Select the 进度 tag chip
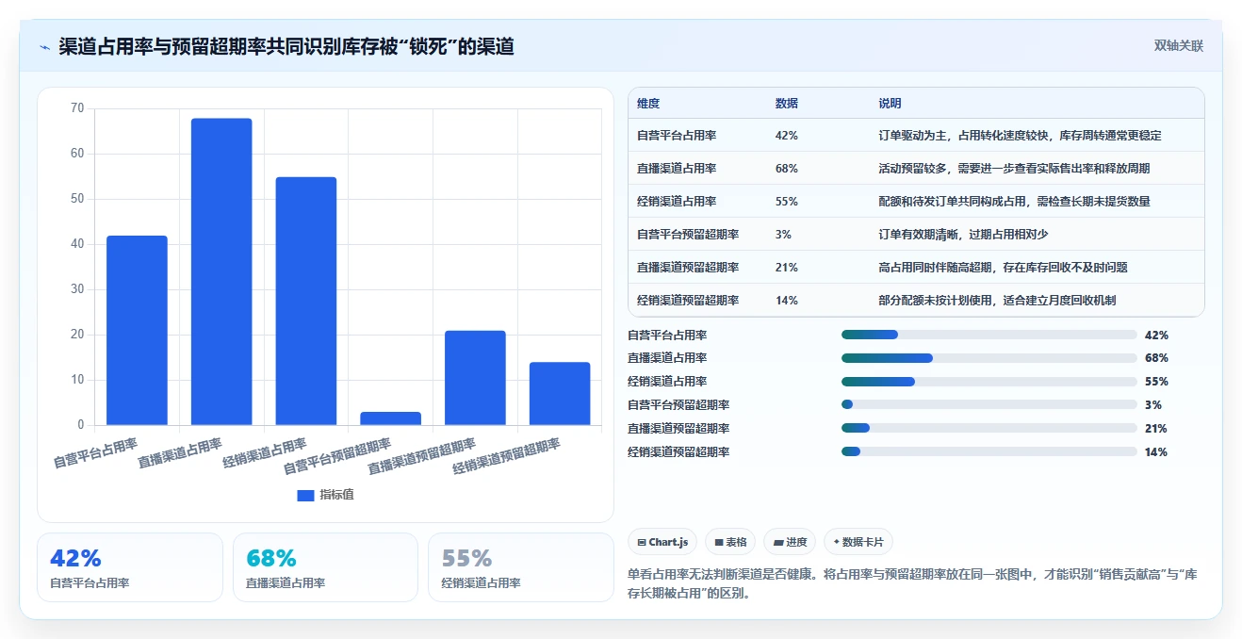The width and height of the screenshot is (1242, 639). click(790, 542)
